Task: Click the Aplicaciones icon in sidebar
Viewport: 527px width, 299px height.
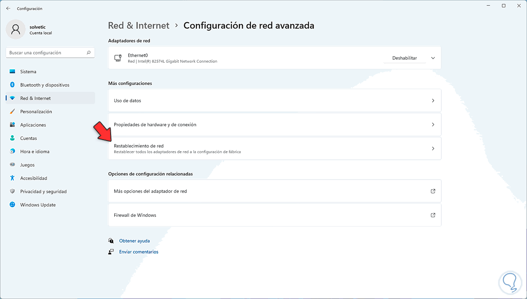Action: pyautogui.click(x=12, y=125)
